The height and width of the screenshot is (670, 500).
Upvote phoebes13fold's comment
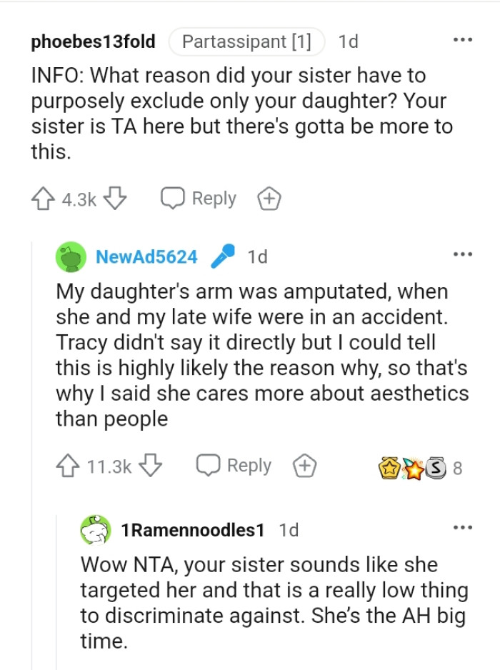coord(44,199)
